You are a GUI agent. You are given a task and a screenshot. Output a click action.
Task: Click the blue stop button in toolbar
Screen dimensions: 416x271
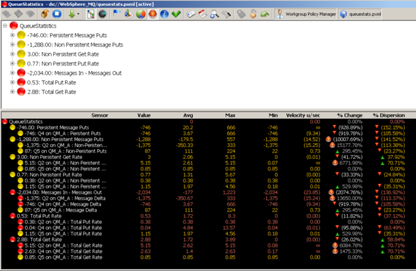(56, 13)
